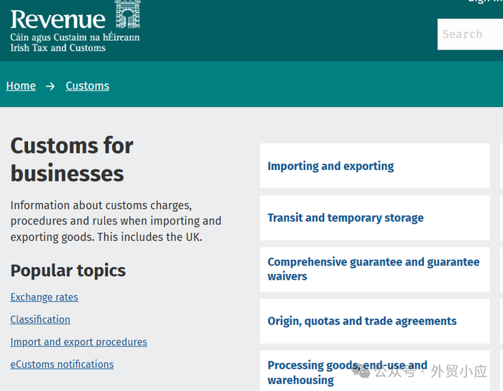
Task: Go to the Home breadcrumb
Action: 21,86
